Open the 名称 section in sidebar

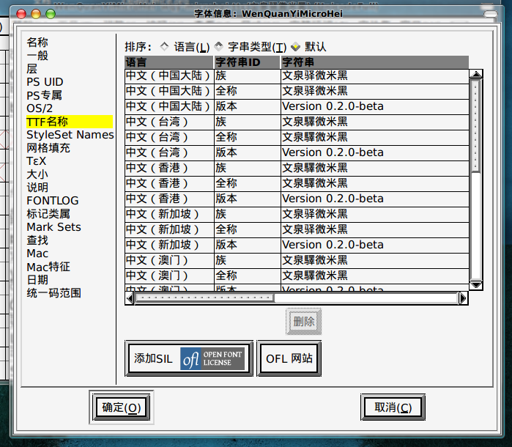click(x=37, y=43)
